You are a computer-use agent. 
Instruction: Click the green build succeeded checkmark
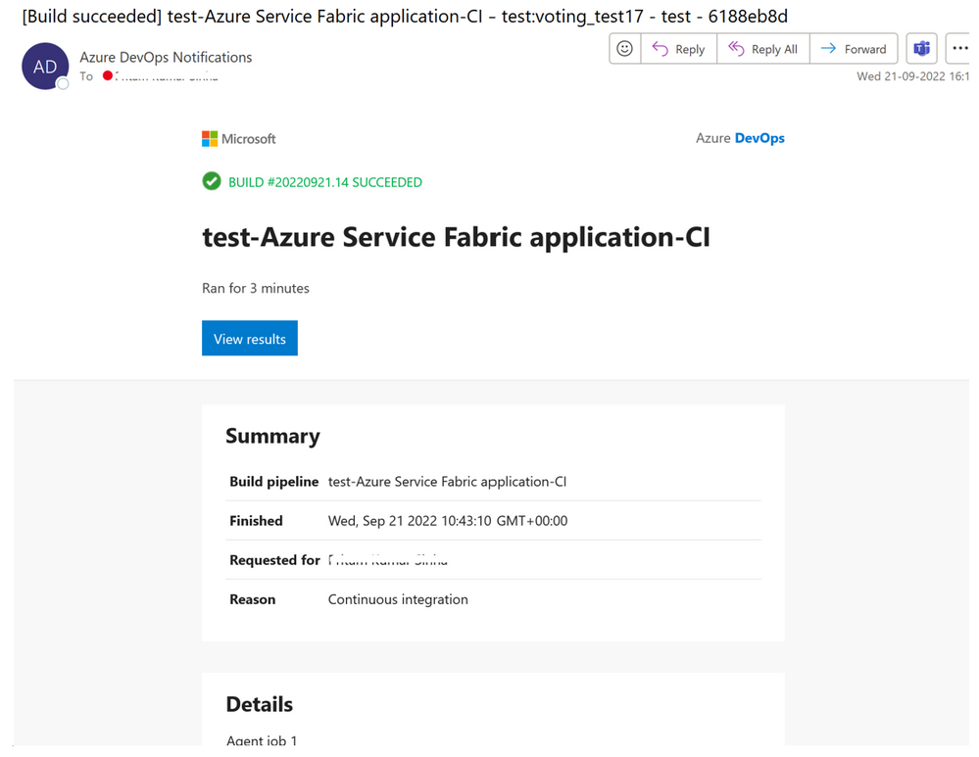point(212,181)
